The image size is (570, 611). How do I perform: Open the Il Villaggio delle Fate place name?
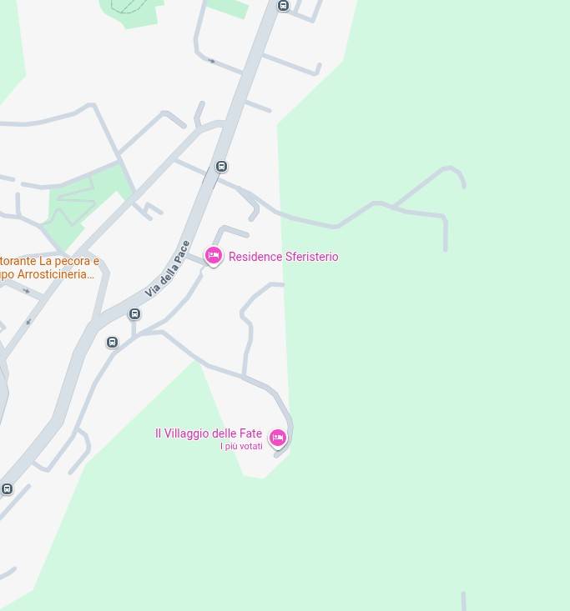[x=209, y=433]
